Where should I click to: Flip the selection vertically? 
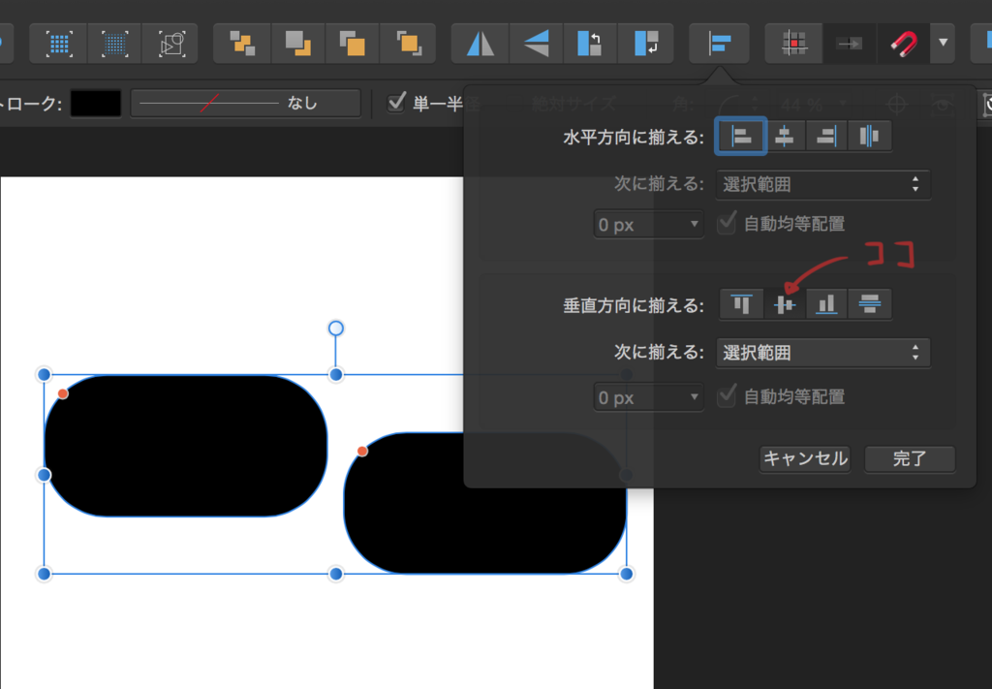pos(536,44)
